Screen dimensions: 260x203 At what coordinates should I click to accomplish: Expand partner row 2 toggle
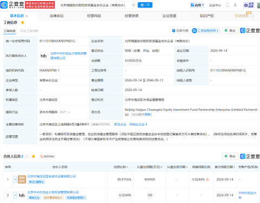[x=15, y=195]
